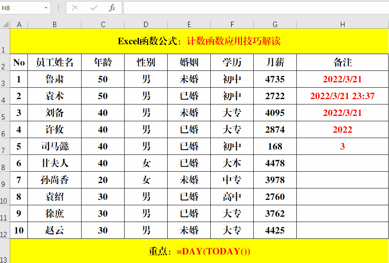Viewport: 389px width, 263px height.
Task: Click the No cell '10'
Action: pyautogui.click(x=19, y=230)
